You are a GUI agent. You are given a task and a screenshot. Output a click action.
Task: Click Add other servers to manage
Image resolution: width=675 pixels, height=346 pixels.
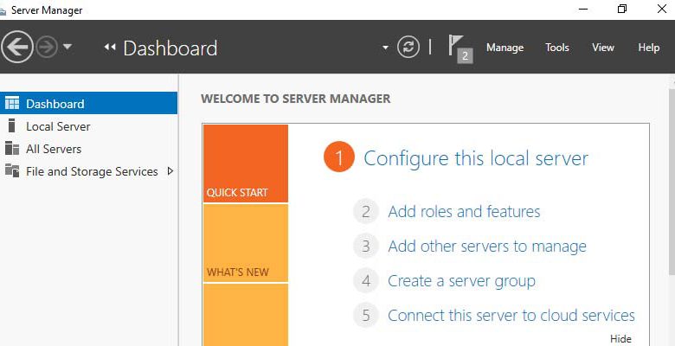pos(487,247)
